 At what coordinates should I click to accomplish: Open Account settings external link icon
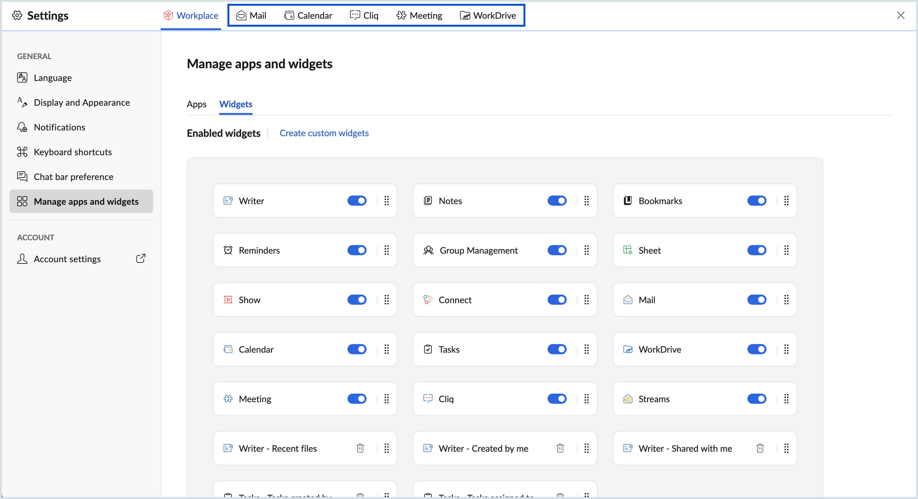(x=141, y=259)
